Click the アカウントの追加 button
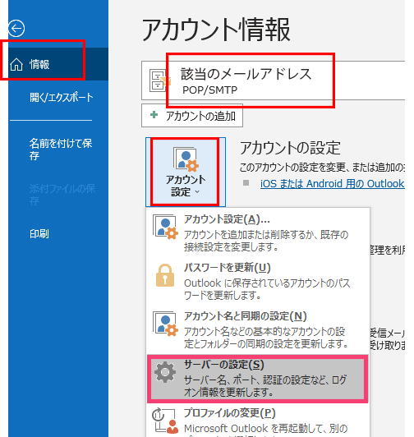This screenshot has width=414, height=437. coord(192,115)
